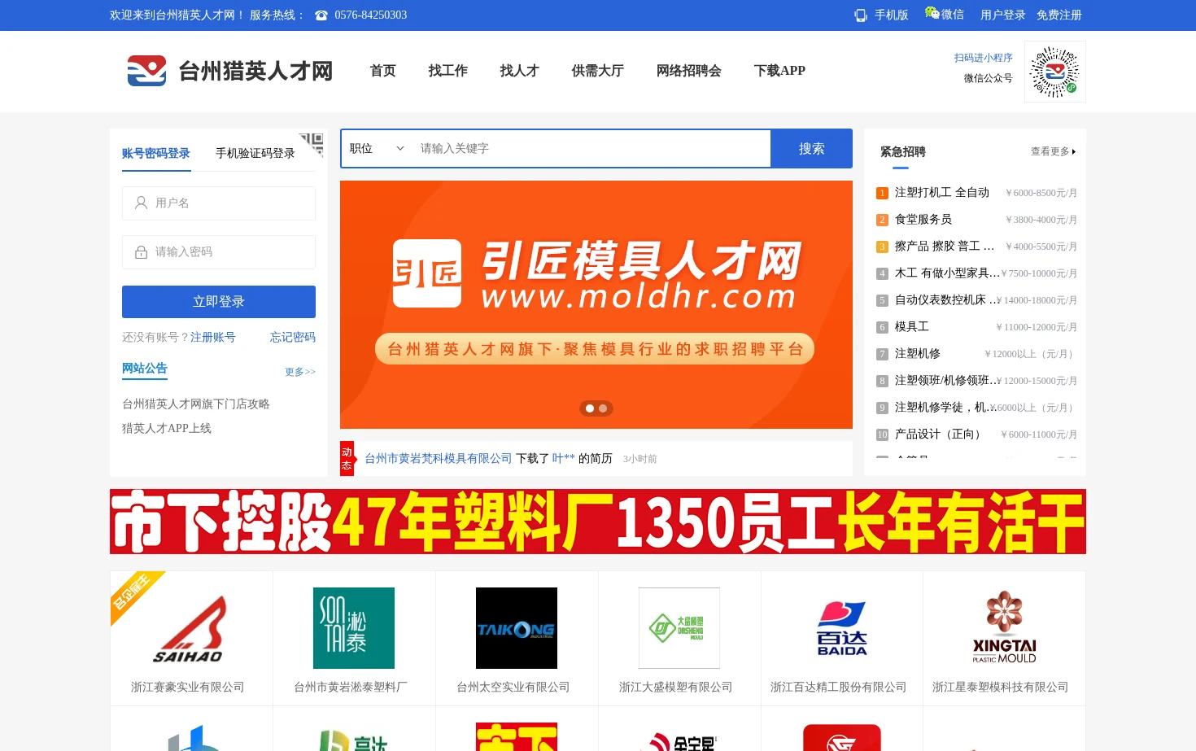Open job 产品设计（正向）
Viewport: 1196px width, 751px height.
941,434
